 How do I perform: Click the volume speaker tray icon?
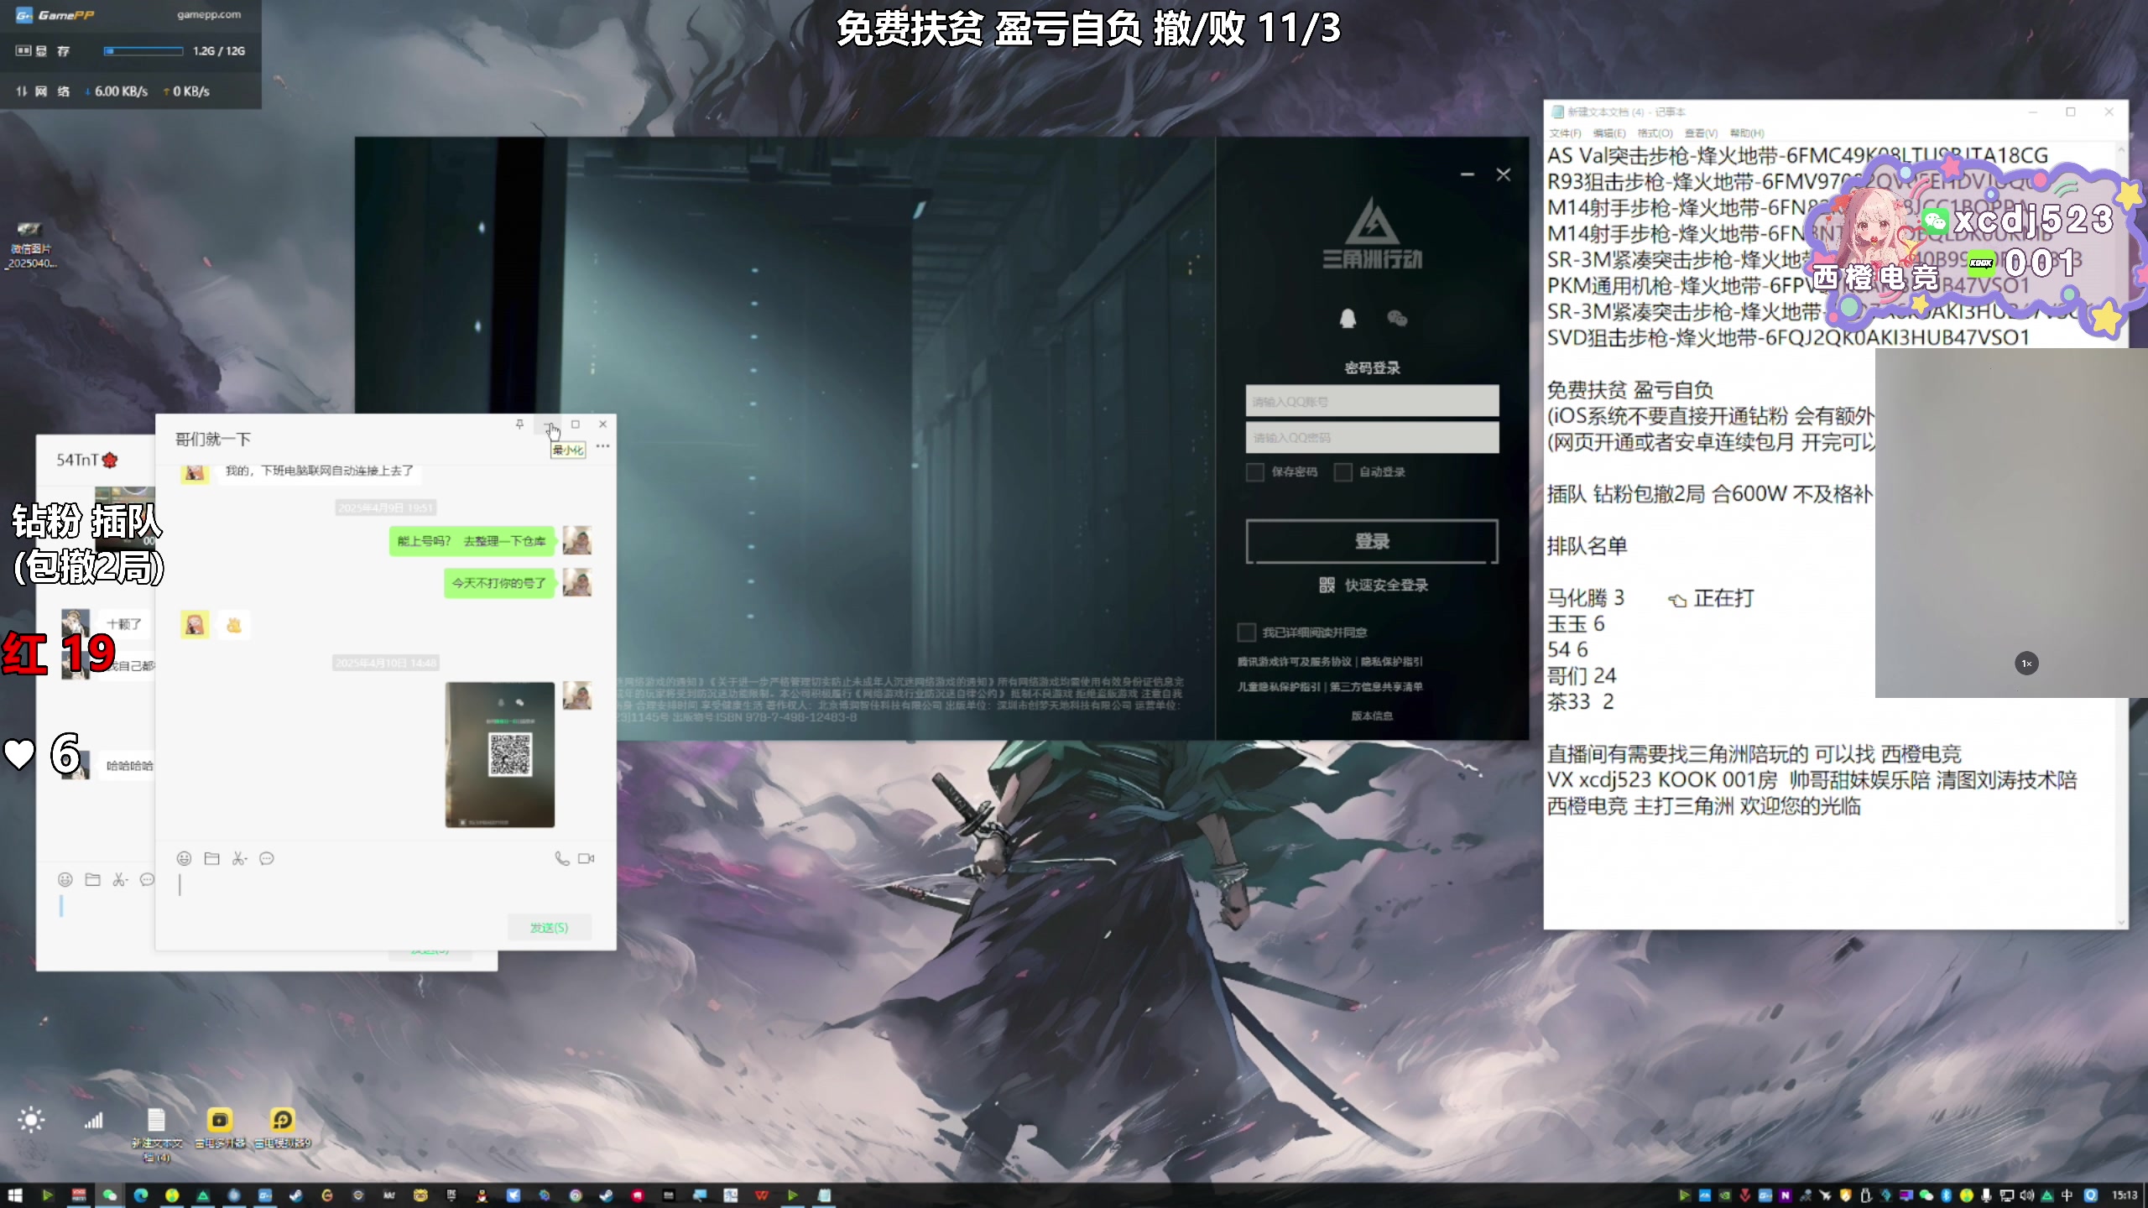click(x=2026, y=1195)
